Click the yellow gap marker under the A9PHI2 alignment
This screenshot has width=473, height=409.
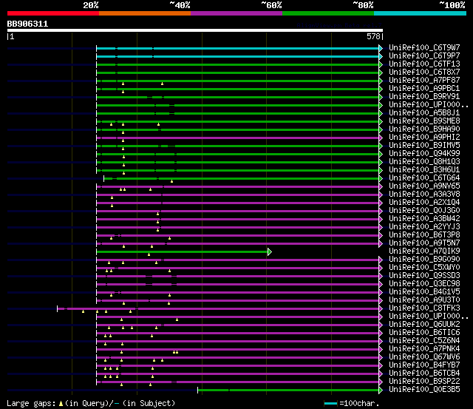pos(123,141)
